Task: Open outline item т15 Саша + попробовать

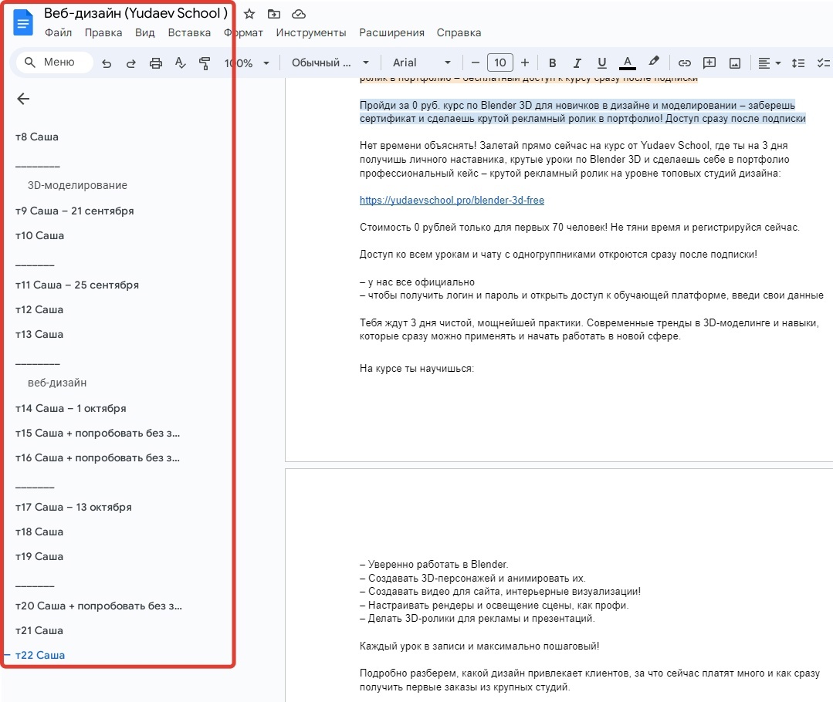Action: [98, 433]
